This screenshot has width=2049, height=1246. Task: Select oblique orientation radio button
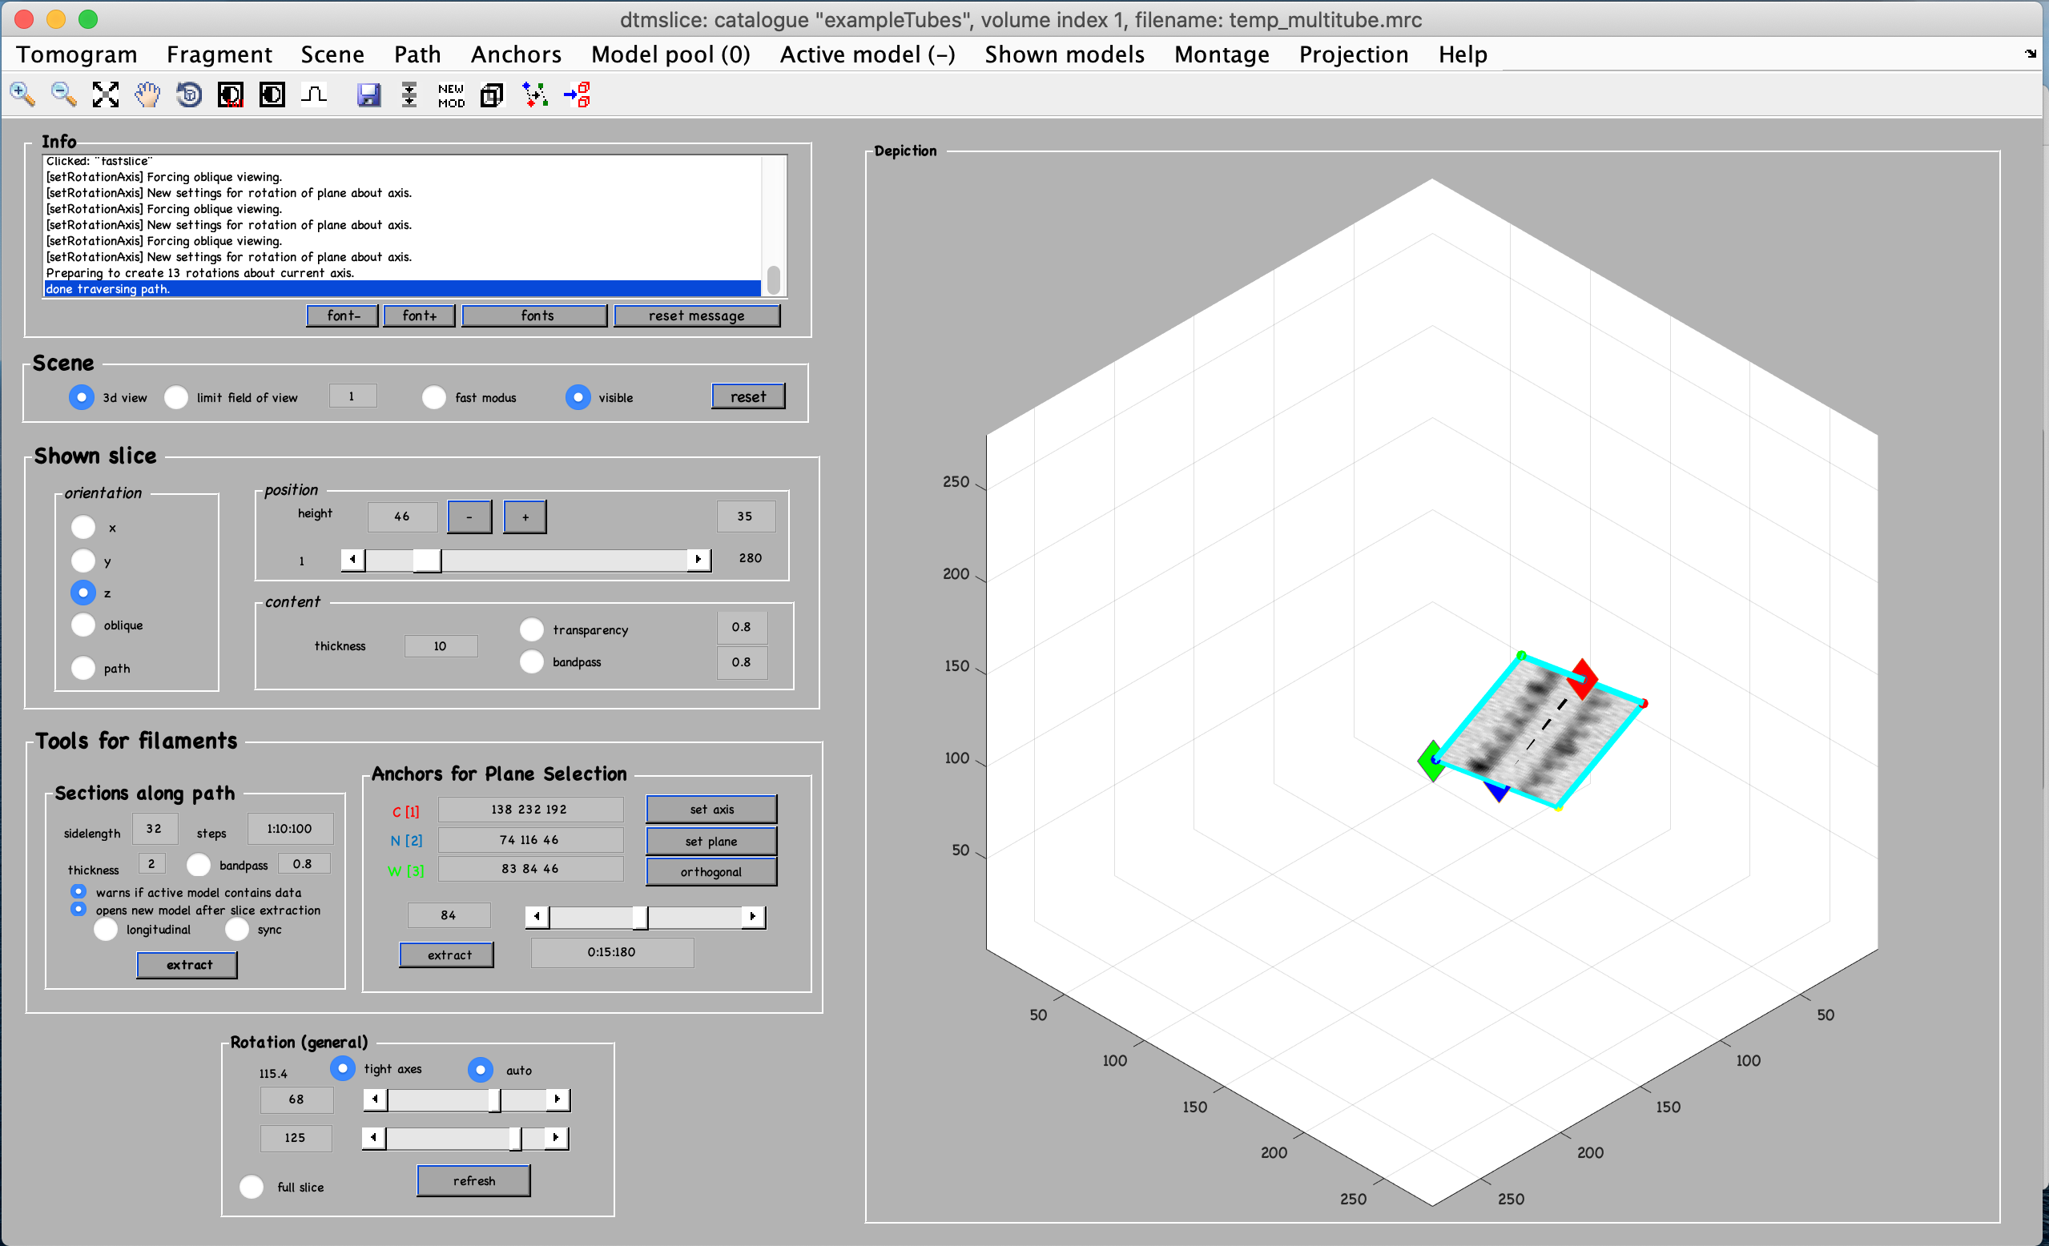point(83,625)
